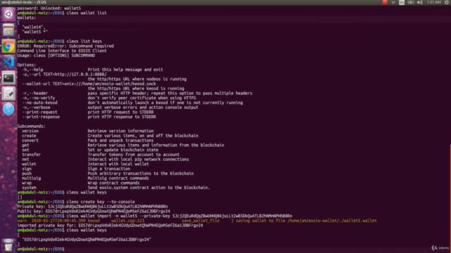The width and height of the screenshot is (451, 253).
Task: Click the 'version' subcommand
Action: pos(30,131)
